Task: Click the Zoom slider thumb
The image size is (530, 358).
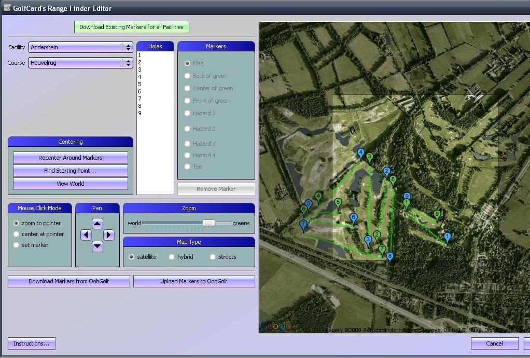Action: pyautogui.click(x=208, y=223)
